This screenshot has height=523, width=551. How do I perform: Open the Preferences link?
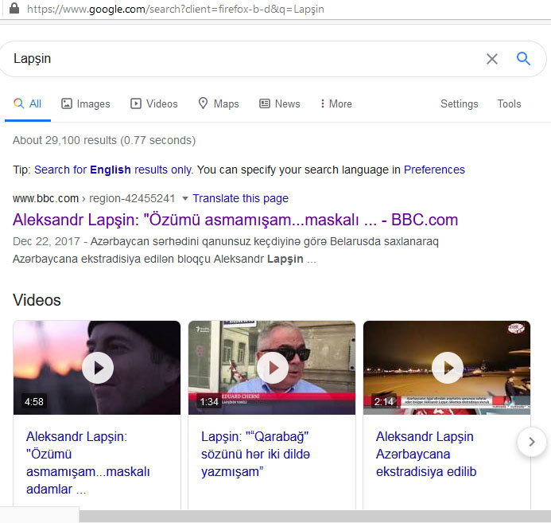(x=434, y=170)
